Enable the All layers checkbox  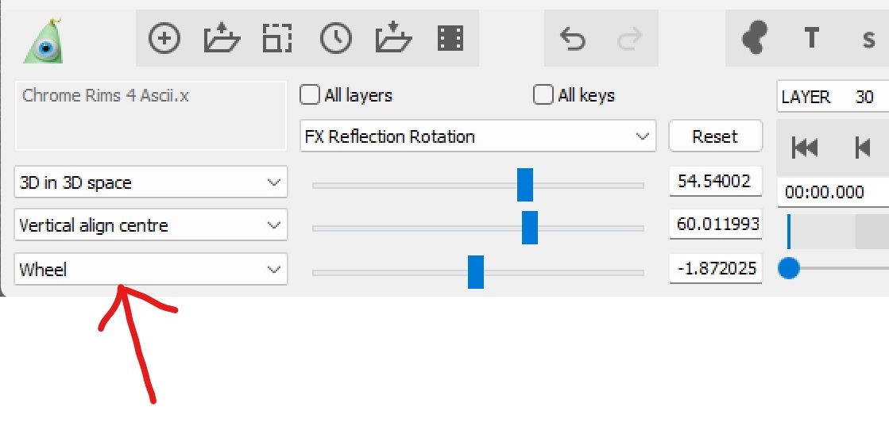pos(310,95)
